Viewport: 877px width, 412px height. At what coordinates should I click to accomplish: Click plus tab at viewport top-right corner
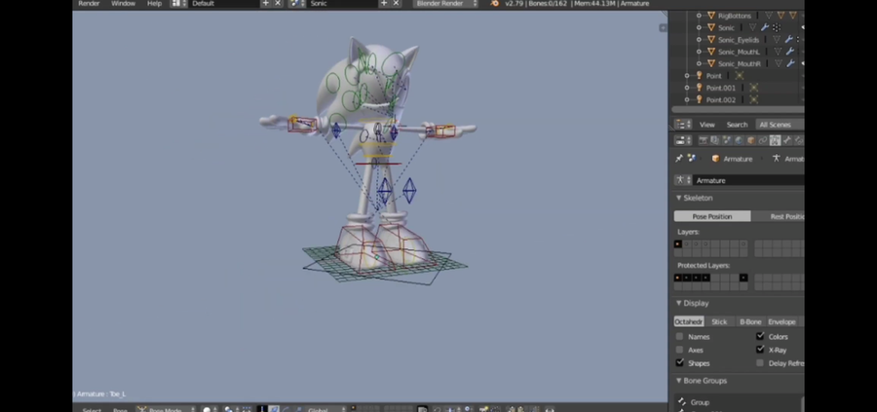click(x=663, y=27)
